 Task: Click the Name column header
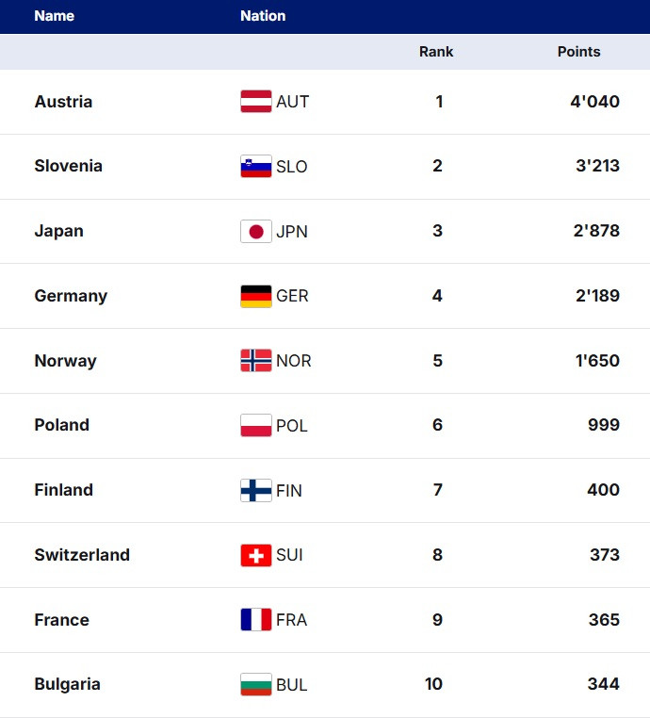tap(54, 16)
